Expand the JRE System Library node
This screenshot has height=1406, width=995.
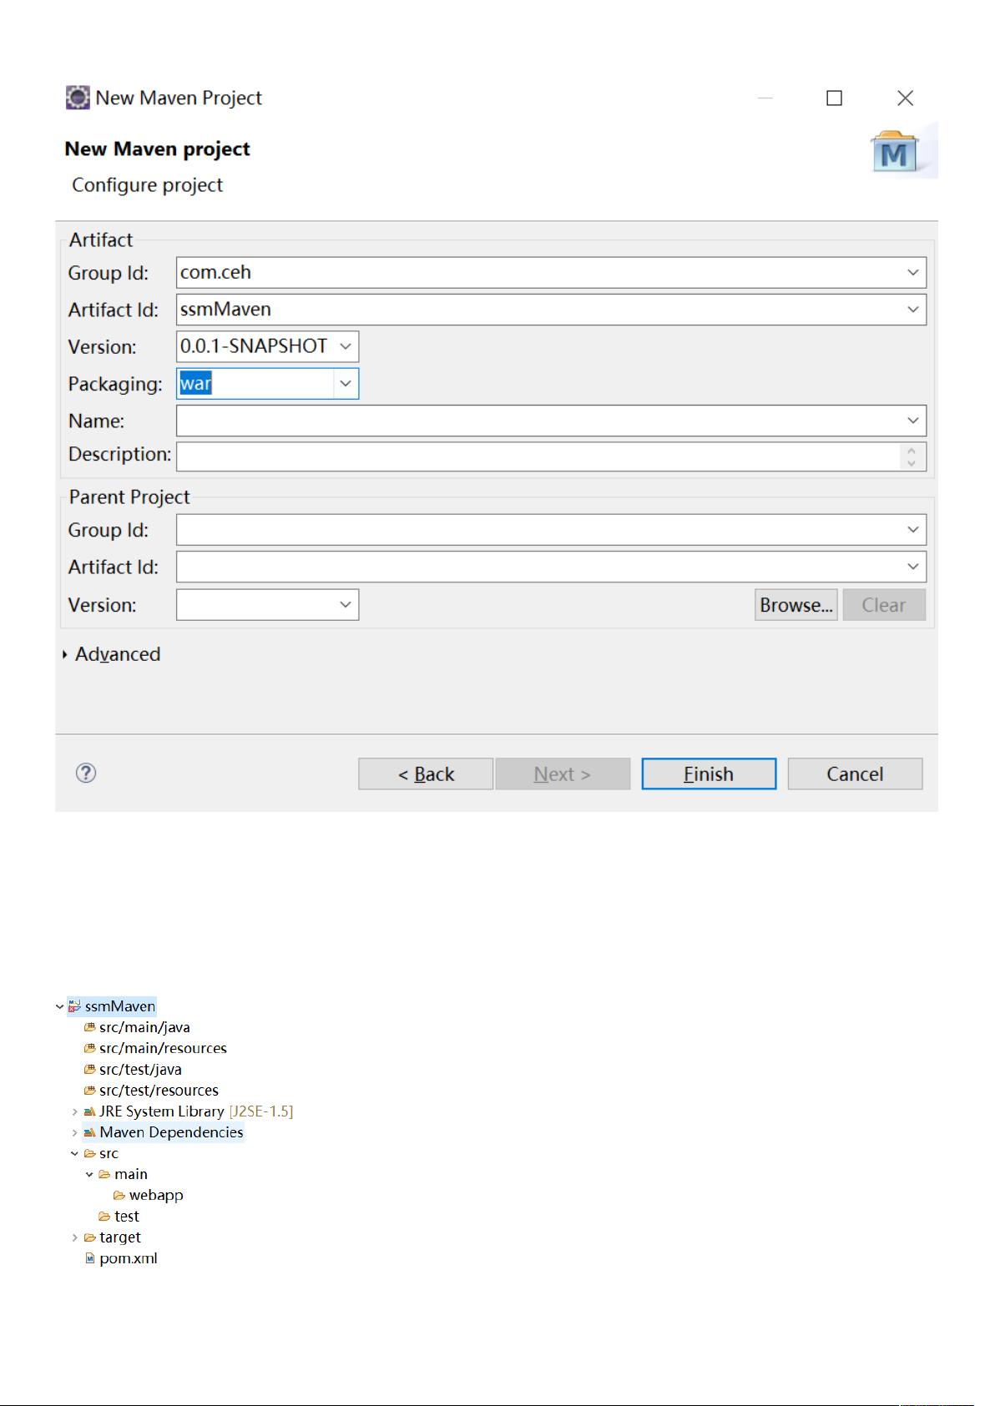75,1111
